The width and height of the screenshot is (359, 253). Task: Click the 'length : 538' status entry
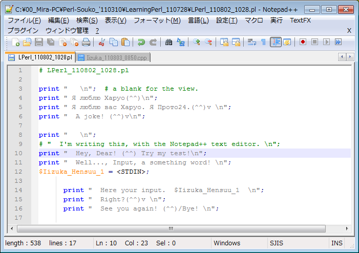(23, 243)
